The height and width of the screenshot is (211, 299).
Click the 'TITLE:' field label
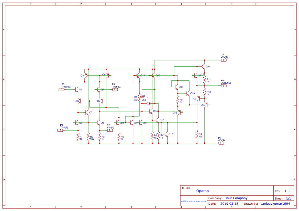185,188
